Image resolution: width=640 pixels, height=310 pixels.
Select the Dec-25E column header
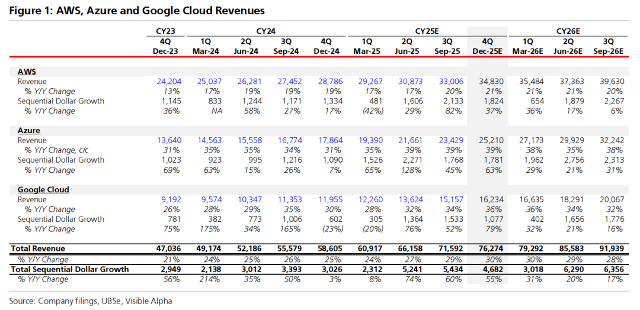pyautogui.click(x=487, y=51)
